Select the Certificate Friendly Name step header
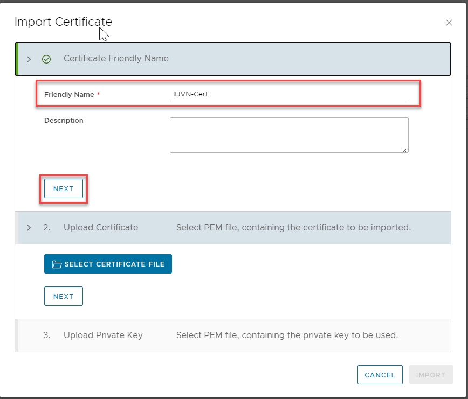Screen dimensions: 468x399 [116, 58]
